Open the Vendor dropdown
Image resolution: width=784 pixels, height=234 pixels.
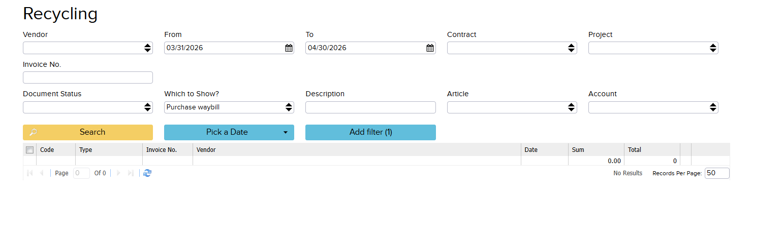[87, 48]
